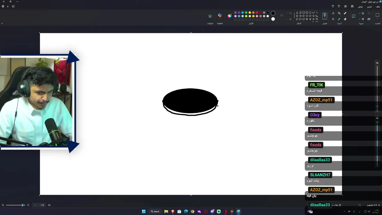382x215 pixels.
Task: Open the shape fill dropdown
Action: tap(287, 19)
